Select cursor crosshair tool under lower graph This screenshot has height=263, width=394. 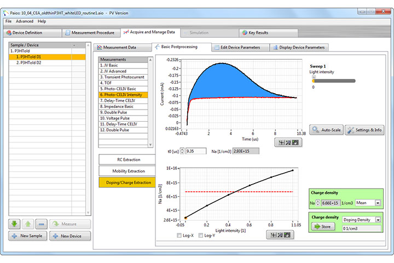coord(273,235)
